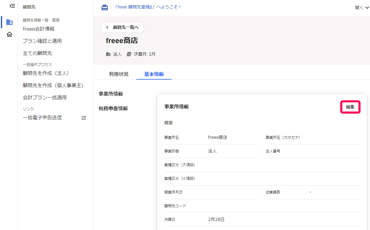370x230 pixels.
Task: Click the gift icon in the welcome banner
Action: [x=105, y=7]
